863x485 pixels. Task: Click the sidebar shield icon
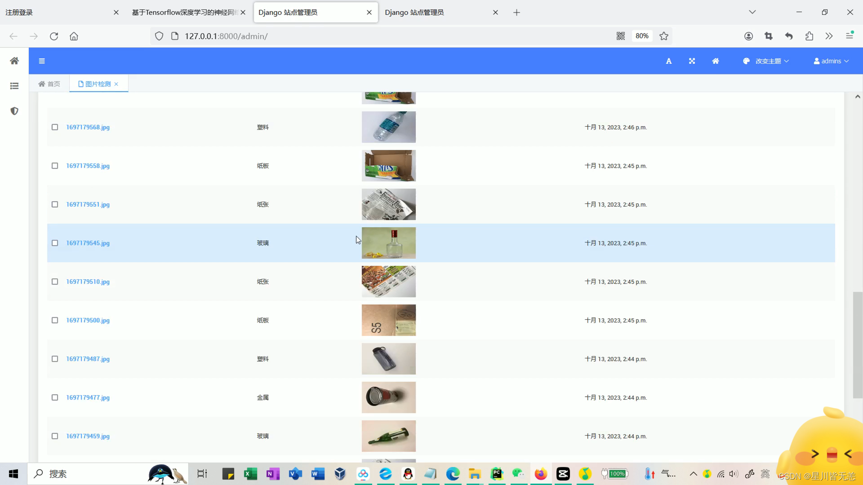click(x=14, y=111)
